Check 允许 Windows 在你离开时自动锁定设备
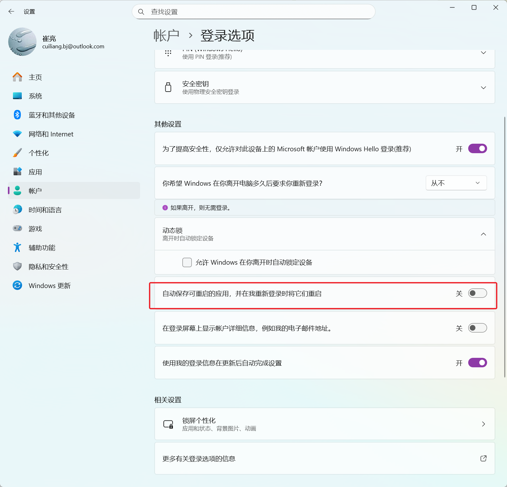Image resolution: width=507 pixels, height=487 pixels. click(187, 262)
